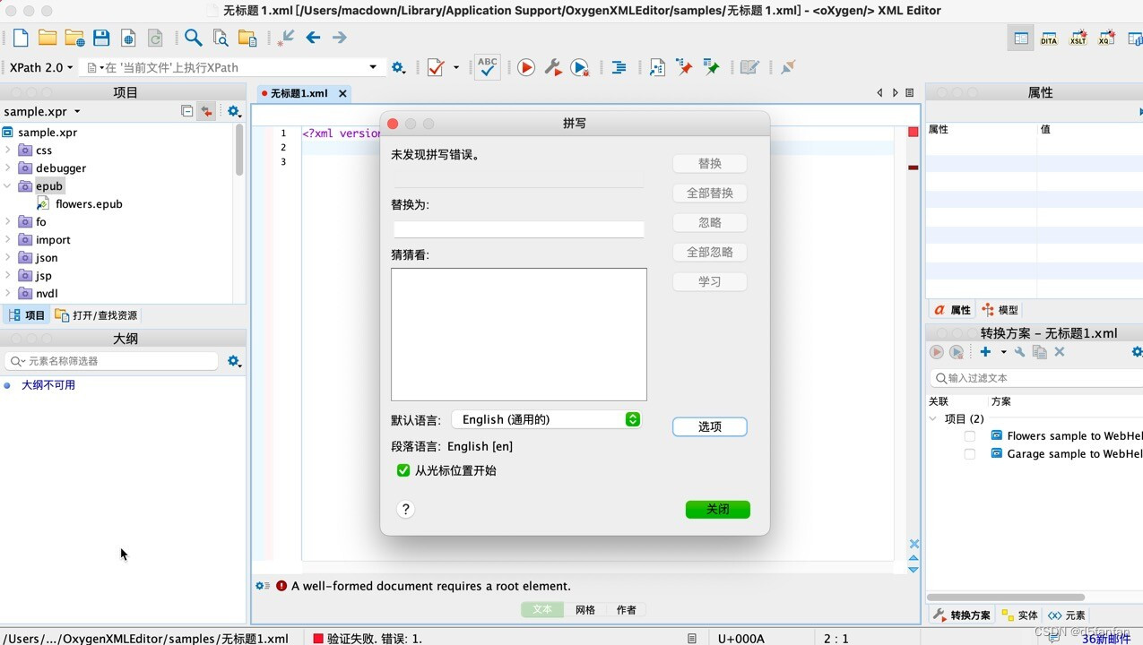This screenshot has width=1143, height=645.
Task: Uncheck the 从光标位置开始 checkbox in spelling dialog
Action: [403, 470]
